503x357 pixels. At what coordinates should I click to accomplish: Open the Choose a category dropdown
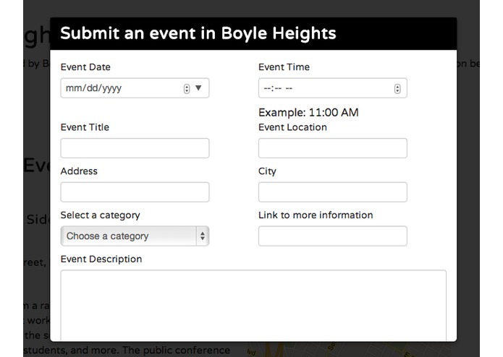pos(135,236)
